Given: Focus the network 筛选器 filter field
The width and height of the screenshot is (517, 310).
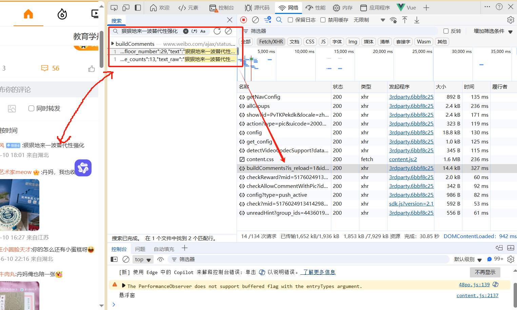Looking at the screenshot, I should point(340,31).
